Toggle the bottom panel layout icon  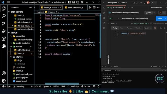coord(74,2)
